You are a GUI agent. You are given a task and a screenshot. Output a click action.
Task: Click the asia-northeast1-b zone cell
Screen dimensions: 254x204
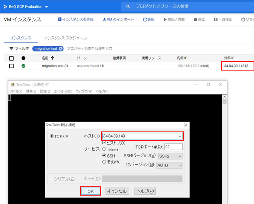point(90,66)
